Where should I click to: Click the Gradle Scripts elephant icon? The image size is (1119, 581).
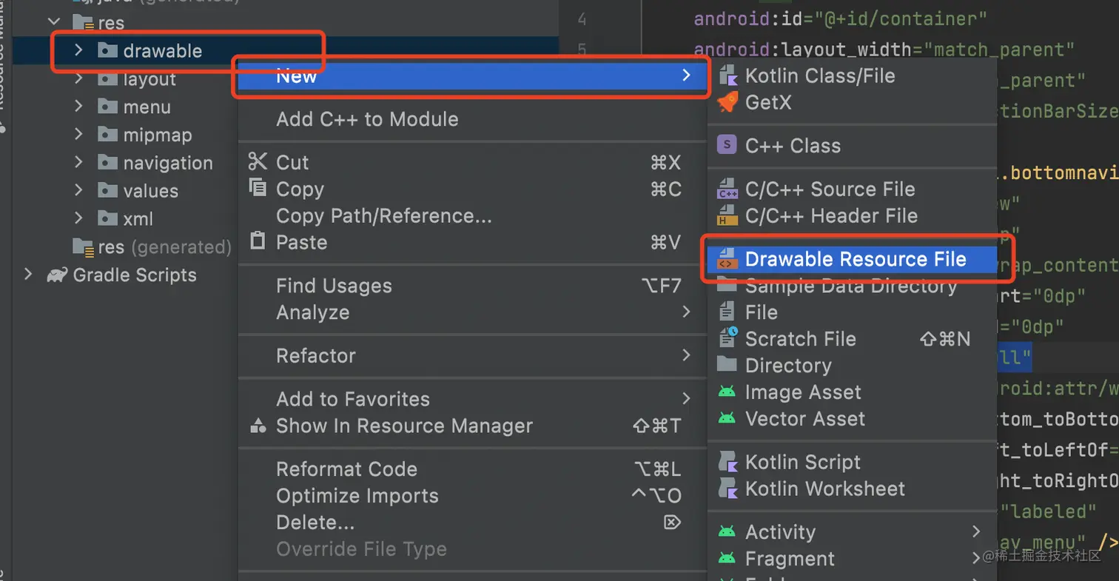[x=56, y=275]
